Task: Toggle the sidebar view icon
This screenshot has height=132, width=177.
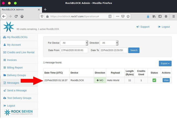Action: [160, 16]
